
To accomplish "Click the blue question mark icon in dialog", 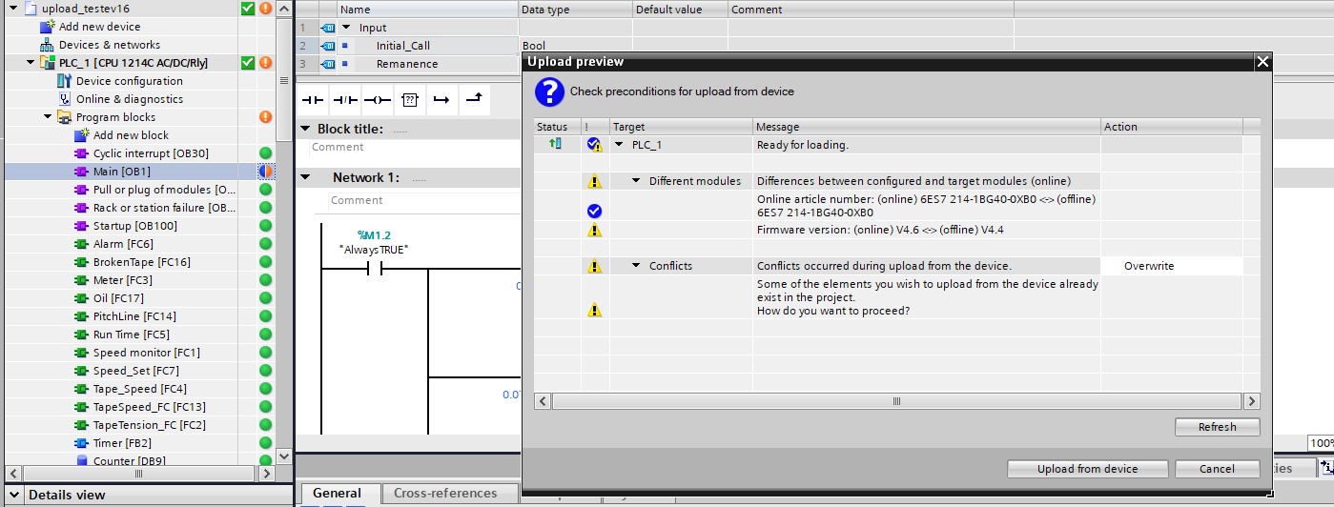I will (549, 91).
